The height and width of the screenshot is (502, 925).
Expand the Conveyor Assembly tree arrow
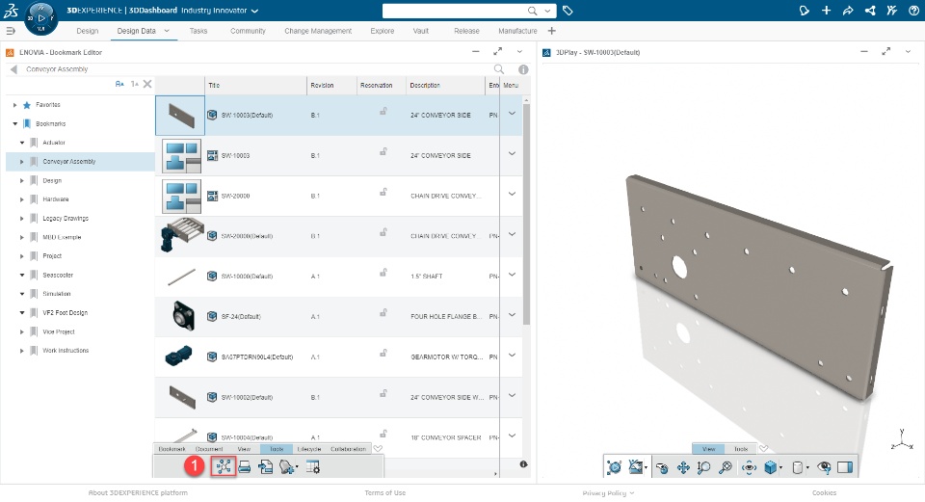point(22,162)
